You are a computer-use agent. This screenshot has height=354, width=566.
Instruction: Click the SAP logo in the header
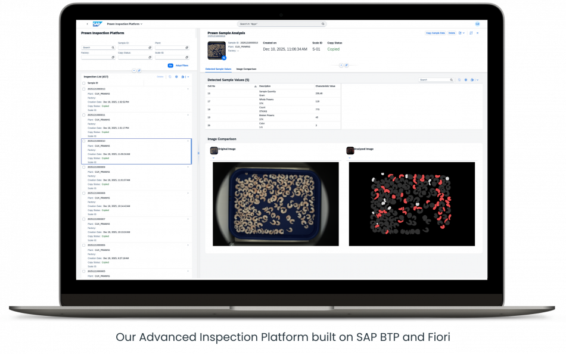[x=97, y=24]
